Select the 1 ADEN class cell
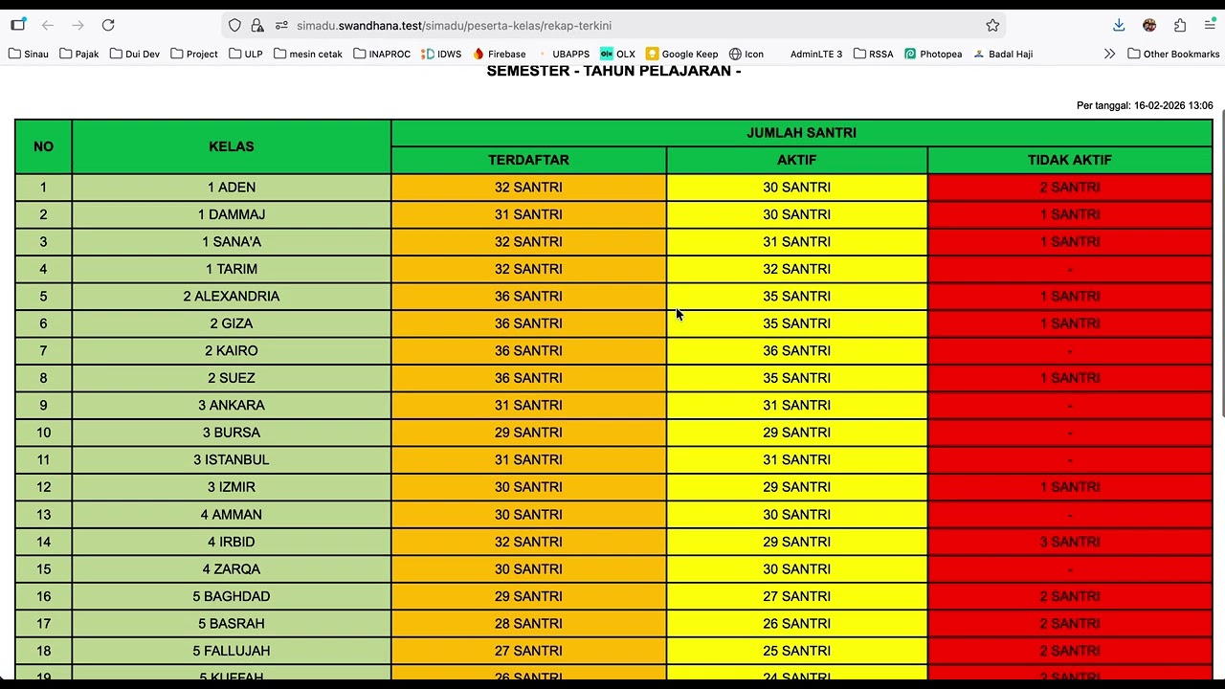The width and height of the screenshot is (1225, 689). click(x=232, y=188)
